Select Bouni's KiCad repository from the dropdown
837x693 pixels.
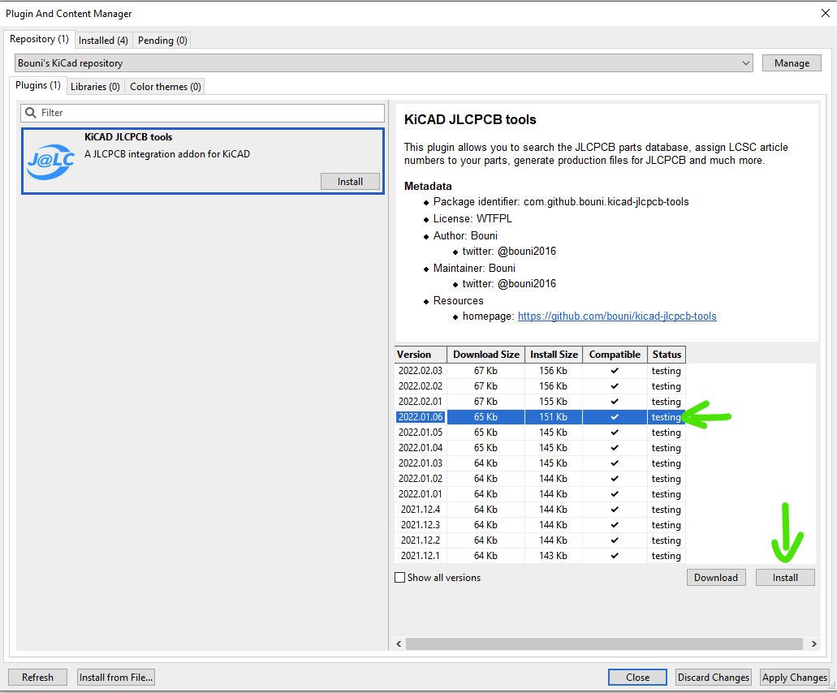pyautogui.click(x=382, y=62)
